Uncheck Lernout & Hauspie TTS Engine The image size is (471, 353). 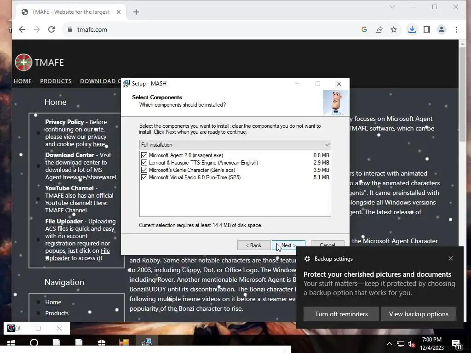coord(144,163)
